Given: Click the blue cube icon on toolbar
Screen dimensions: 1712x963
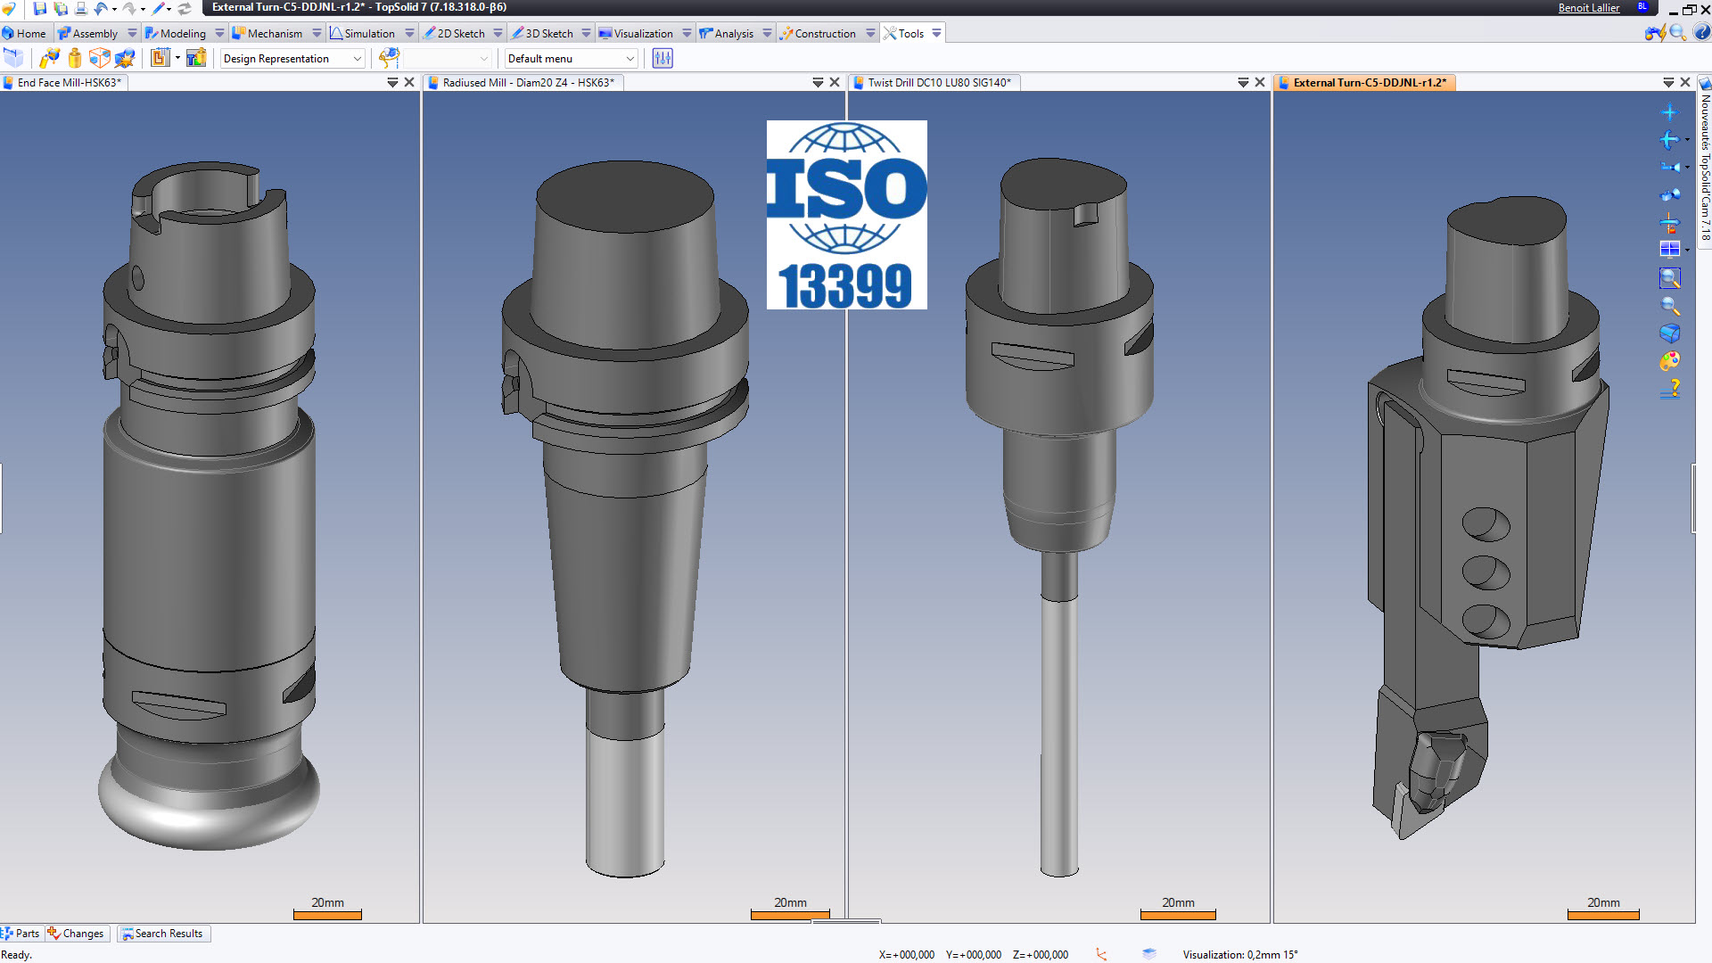Looking at the screenshot, I should 13,58.
